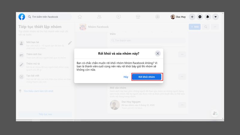
Task: Close the "Rời khỏi và xóa nhóm này?" dialog
Action: coord(158,53)
